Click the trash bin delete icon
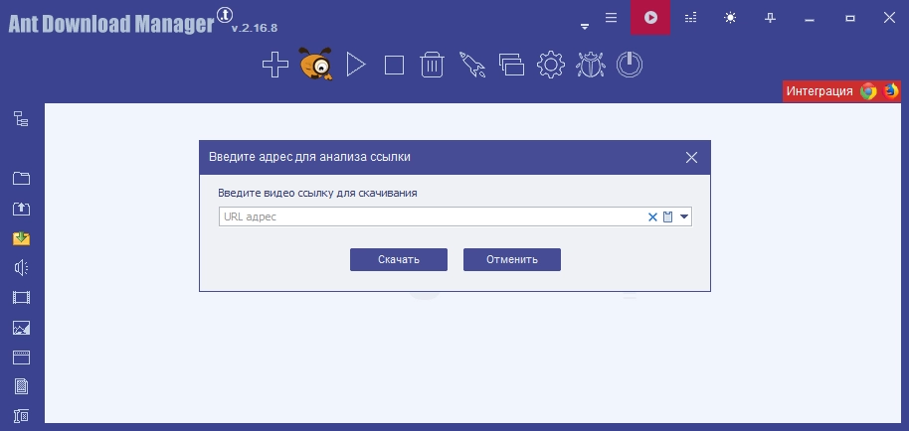909x431 pixels. tap(432, 65)
